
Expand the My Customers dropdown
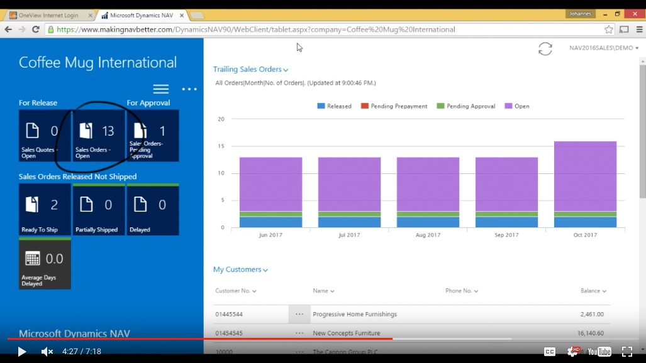point(241,269)
